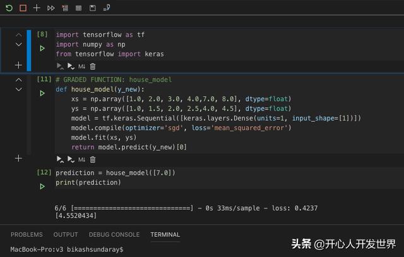
Task: Click the 'model.fit(xs, ys)' line
Action: (x=104, y=138)
